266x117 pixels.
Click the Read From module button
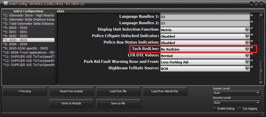tap(71, 91)
